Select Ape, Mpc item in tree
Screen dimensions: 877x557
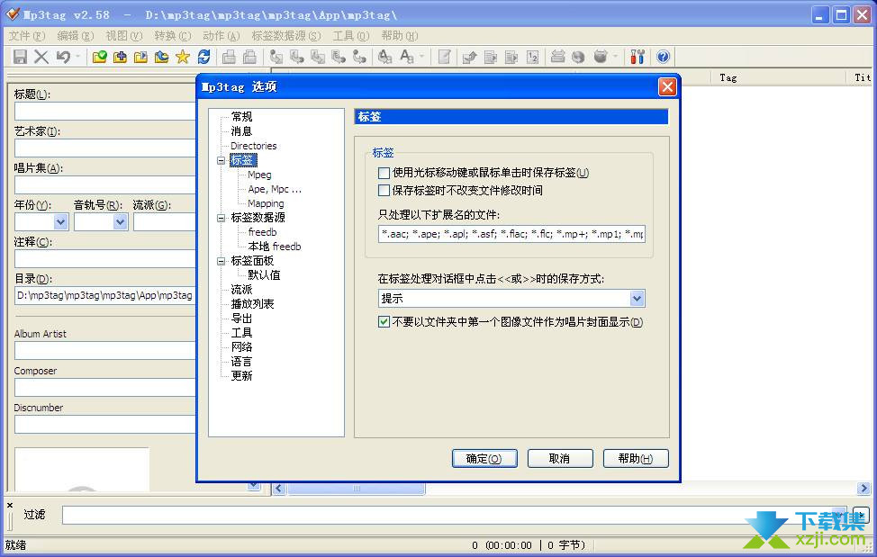pos(275,189)
